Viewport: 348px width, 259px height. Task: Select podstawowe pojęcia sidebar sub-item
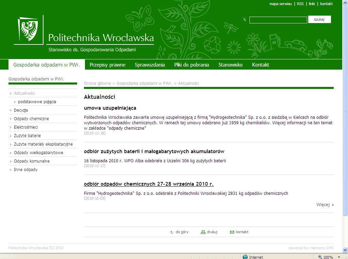pos(37,102)
